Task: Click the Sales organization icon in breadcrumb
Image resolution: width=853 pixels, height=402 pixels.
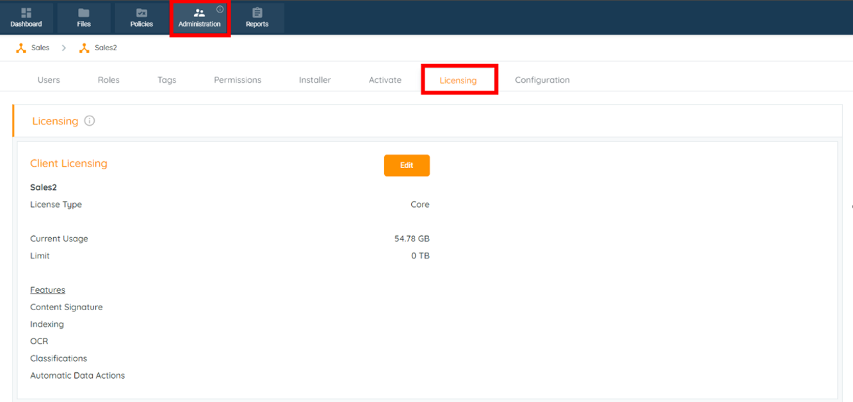Action: coord(21,48)
